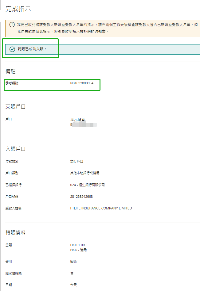Click the 入賬戶口 section heading

(16, 149)
